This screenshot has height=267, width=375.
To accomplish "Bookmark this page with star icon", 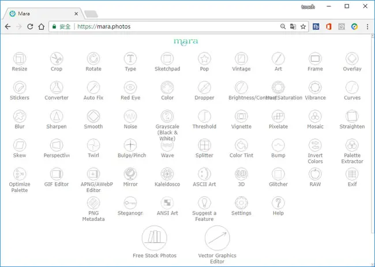I will [303, 27].
